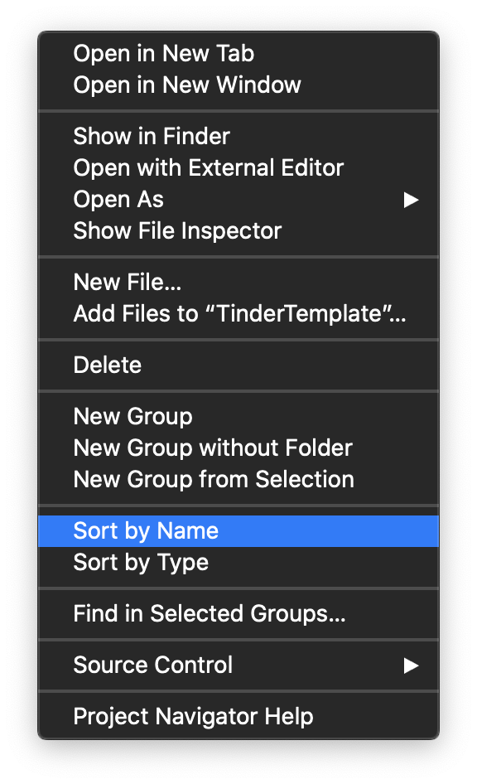Open the Open As menu entry
477x784 pixels.
[238, 199]
